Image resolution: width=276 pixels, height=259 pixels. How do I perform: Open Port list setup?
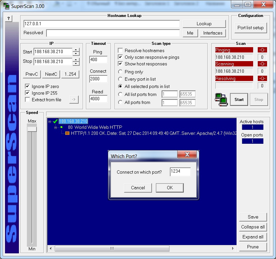tap(251, 28)
